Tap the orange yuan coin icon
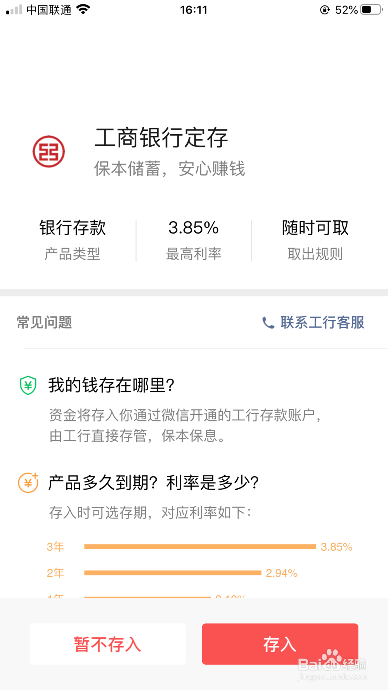 (28, 483)
